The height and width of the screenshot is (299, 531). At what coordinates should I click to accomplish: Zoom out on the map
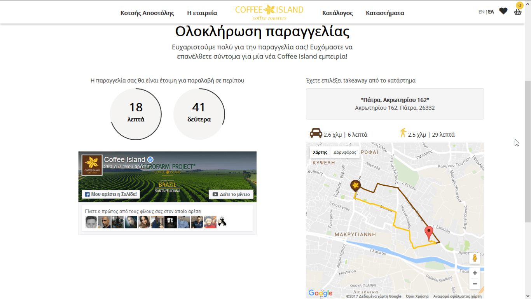click(x=475, y=284)
